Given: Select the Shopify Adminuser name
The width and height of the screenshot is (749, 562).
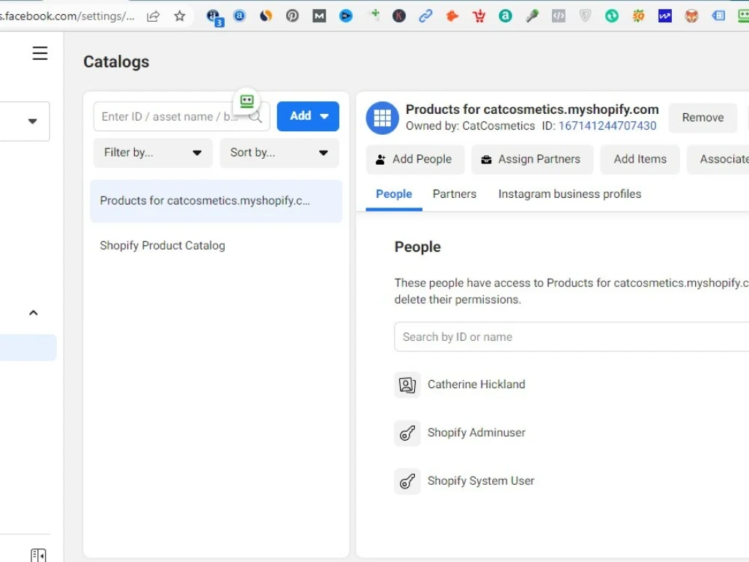Looking at the screenshot, I should click(476, 432).
